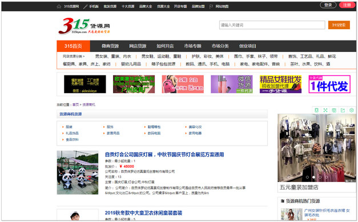358x222 pixels.
Task: Open 手机版 top bar link
Action: (x=94, y=6)
